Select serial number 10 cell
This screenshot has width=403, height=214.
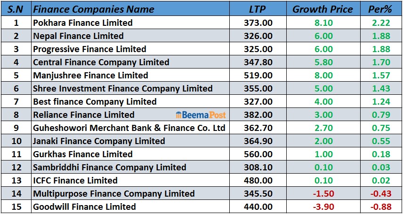[x=16, y=141]
